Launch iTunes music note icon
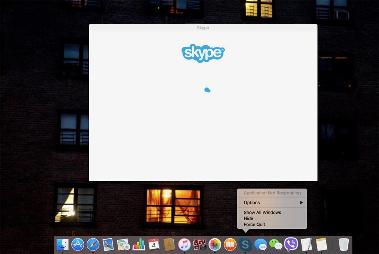 184,244
